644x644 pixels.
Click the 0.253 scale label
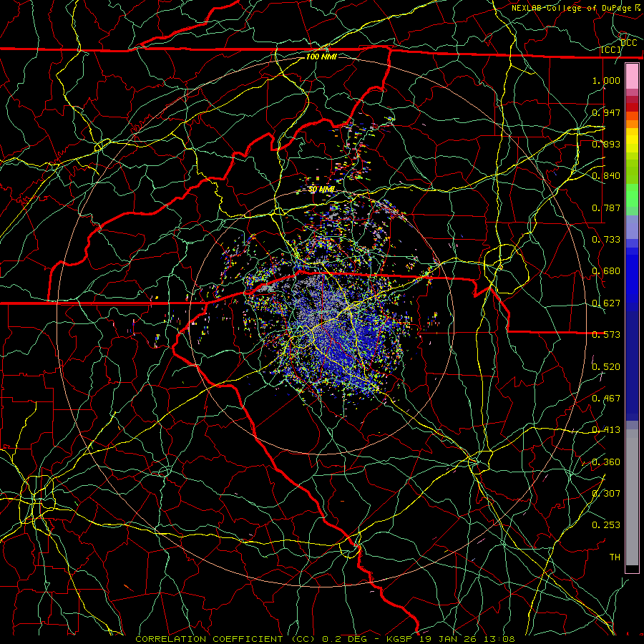606,525
